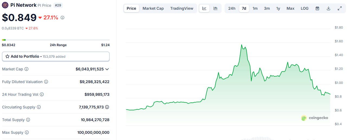Click info icon next to Market Cap
The width and height of the screenshot is (350, 140).
click(x=26, y=69)
